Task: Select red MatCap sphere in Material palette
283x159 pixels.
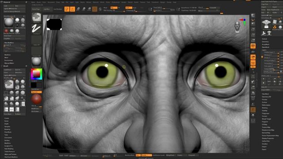Action: [6, 31]
